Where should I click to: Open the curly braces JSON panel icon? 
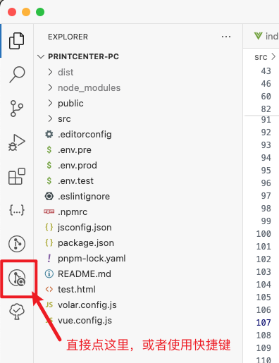click(x=17, y=210)
